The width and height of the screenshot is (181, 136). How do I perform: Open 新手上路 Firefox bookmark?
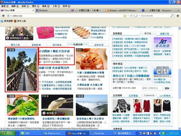point(20,21)
